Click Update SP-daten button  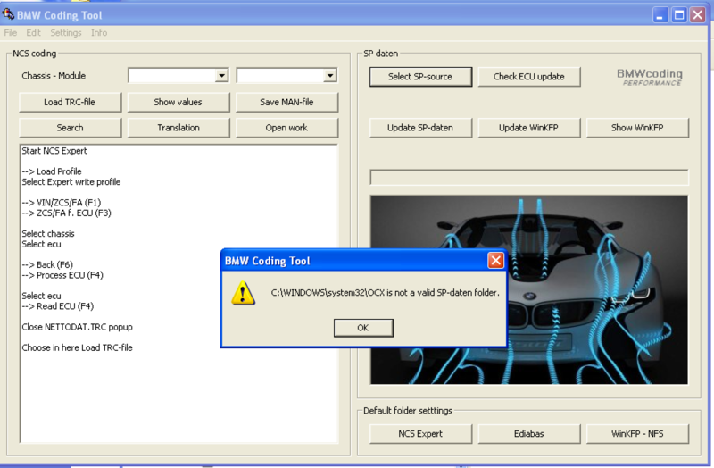(420, 128)
